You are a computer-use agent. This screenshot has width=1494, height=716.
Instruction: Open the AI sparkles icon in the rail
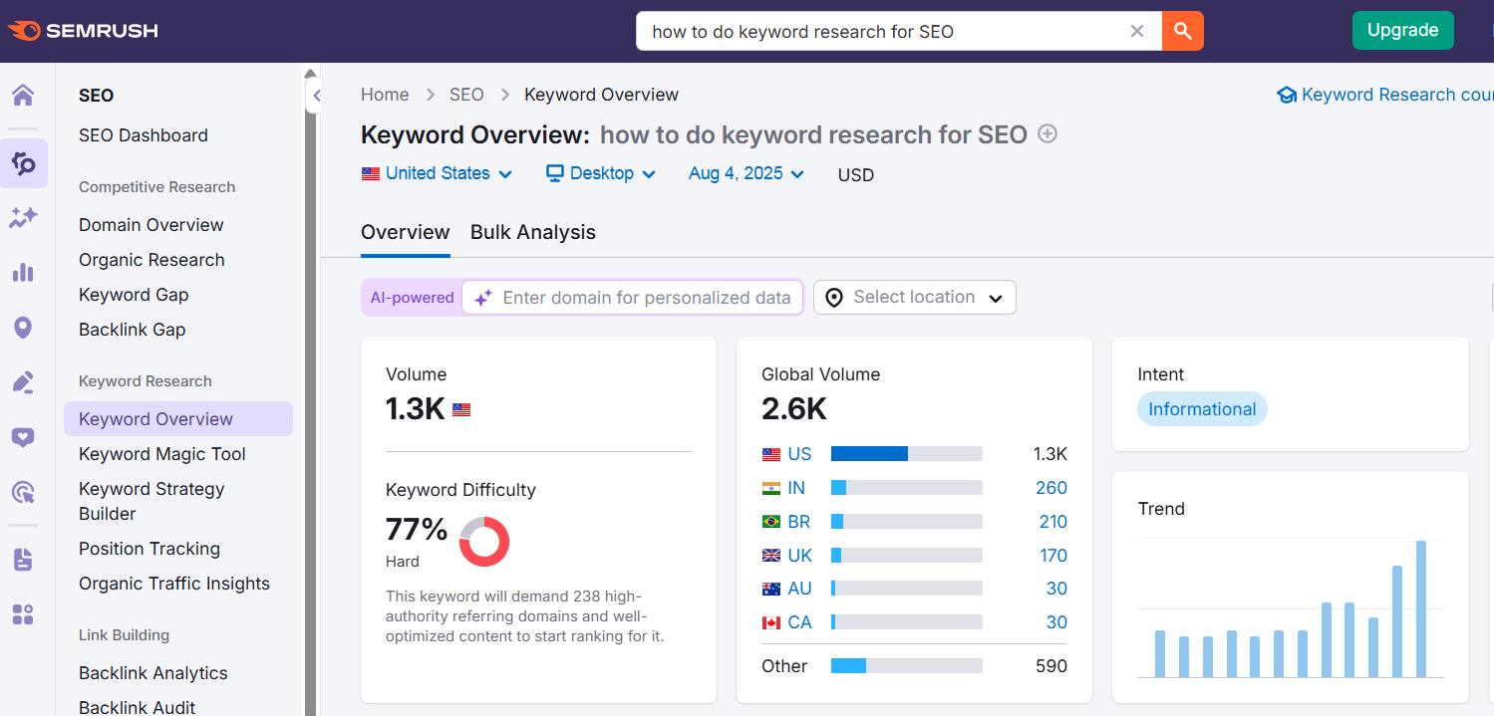(23, 218)
